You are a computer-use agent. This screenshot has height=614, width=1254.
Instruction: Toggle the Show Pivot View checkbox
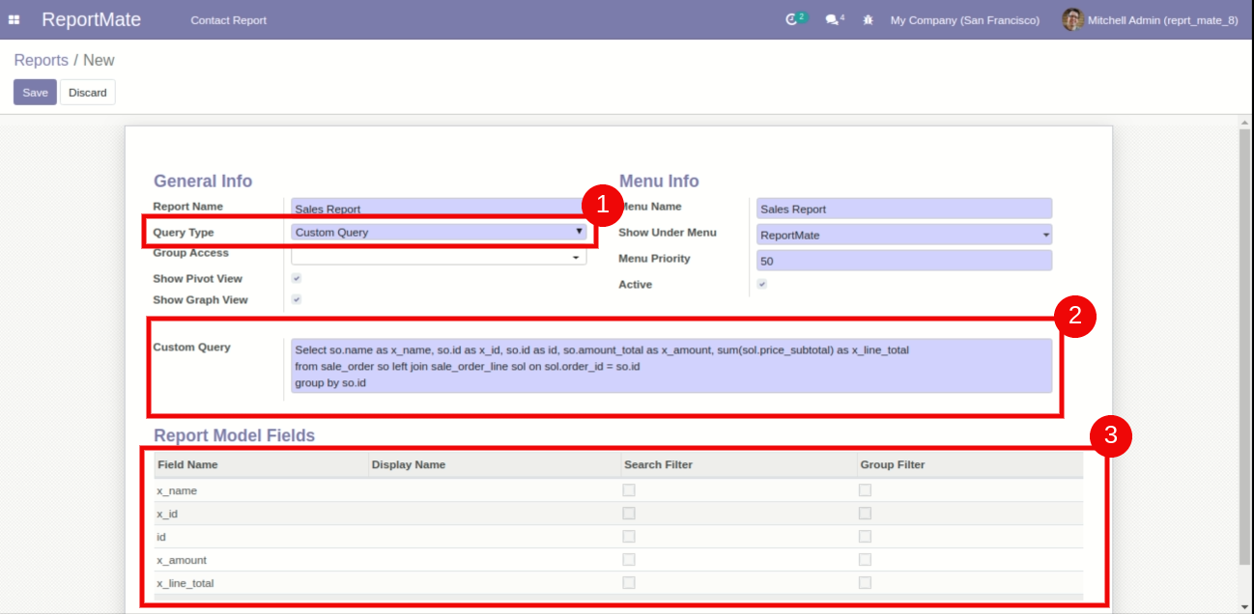[x=297, y=278]
